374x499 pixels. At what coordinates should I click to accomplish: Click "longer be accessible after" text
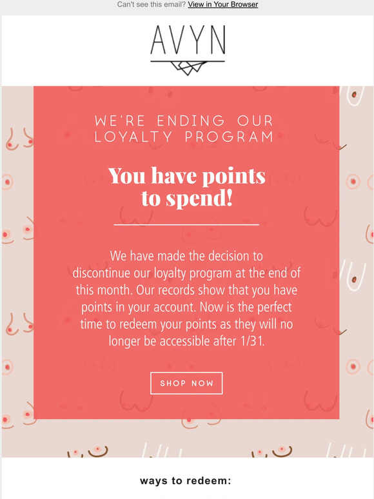(173, 341)
